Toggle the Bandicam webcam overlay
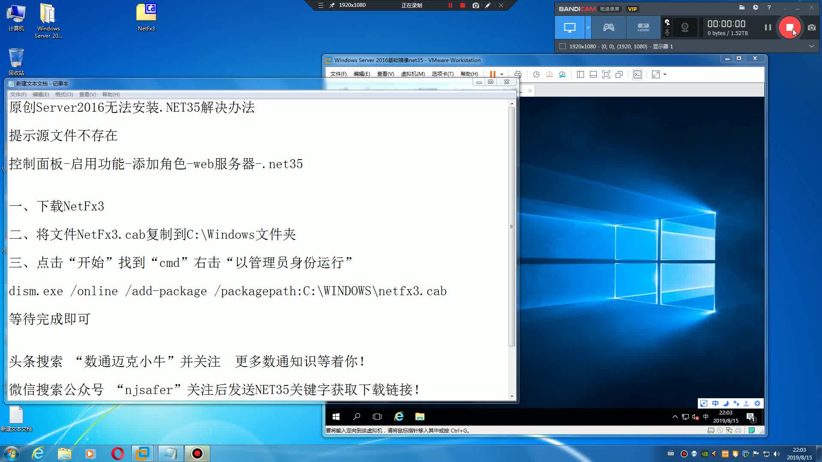 click(685, 27)
